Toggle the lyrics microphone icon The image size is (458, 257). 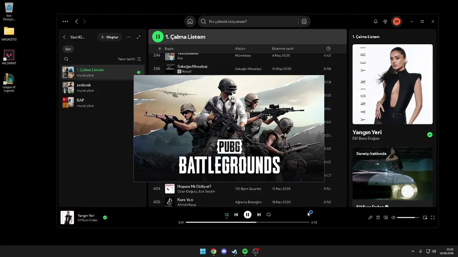pyautogui.click(x=370, y=217)
